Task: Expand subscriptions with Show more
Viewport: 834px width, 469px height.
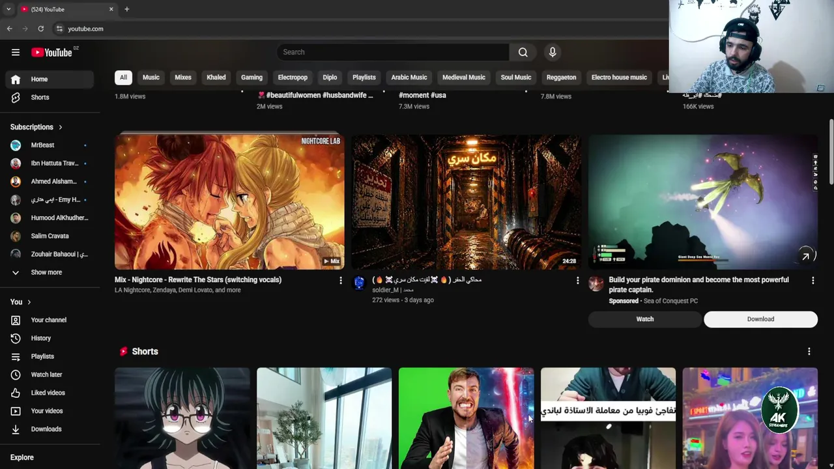Action: tap(50, 272)
